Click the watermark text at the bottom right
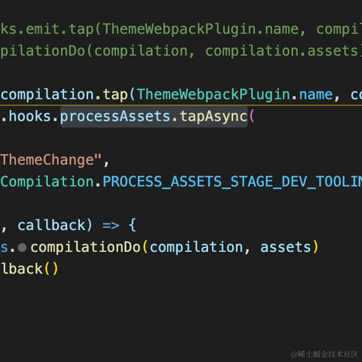 pos(324,354)
